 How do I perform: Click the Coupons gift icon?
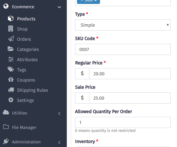pos(11,80)
